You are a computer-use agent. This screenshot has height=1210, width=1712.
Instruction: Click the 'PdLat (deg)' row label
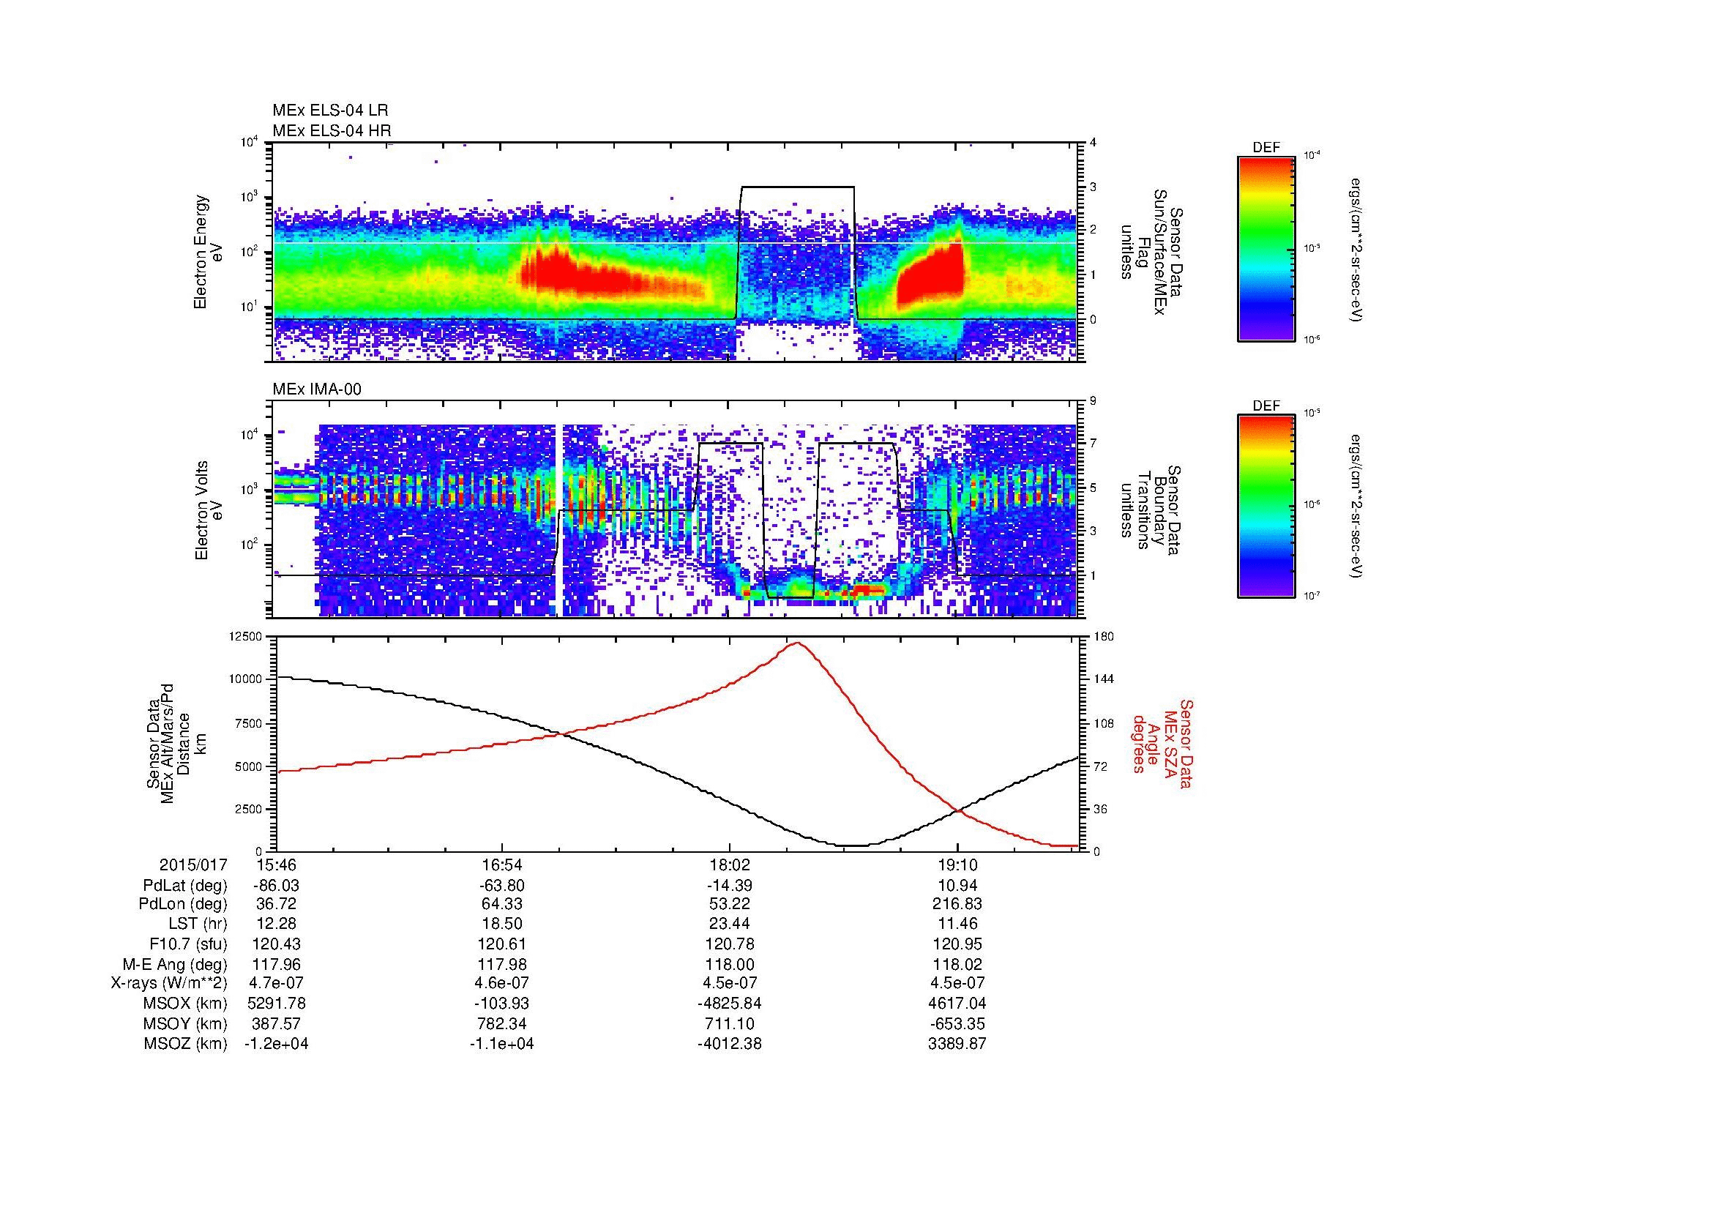[184, 886]
